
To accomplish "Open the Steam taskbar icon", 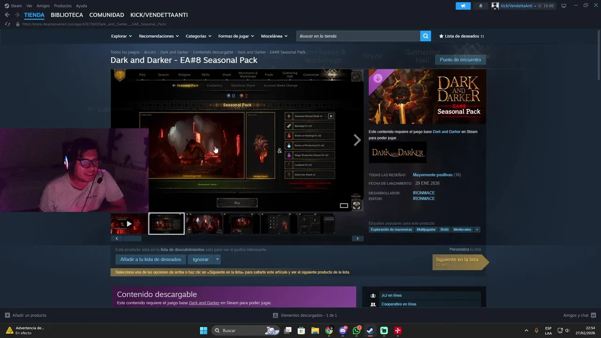I will tap(370, 330).
